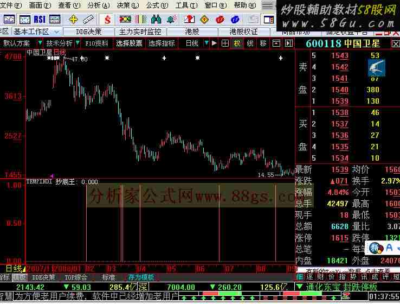Open the 查看(V) menu
400x304 pixels.
click(x=69, y=5)
